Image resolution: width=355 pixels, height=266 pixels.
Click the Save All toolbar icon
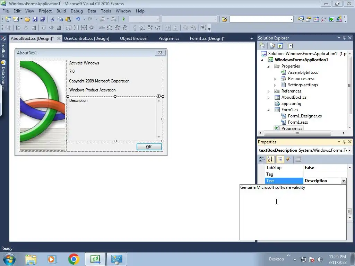(x=43, y=19)
